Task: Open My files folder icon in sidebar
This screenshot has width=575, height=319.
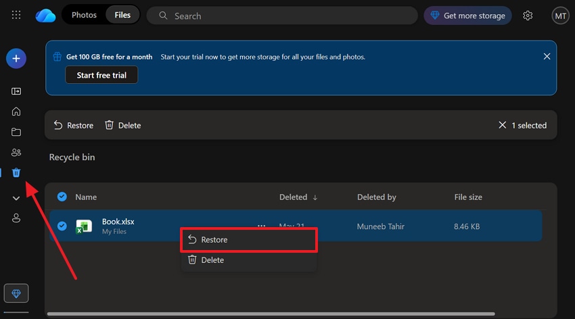Action: pos(16,132)
